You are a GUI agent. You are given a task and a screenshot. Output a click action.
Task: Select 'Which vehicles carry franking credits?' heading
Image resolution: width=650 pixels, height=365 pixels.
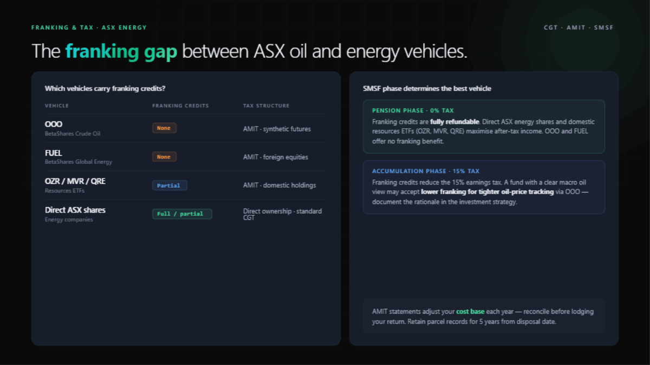105,88
